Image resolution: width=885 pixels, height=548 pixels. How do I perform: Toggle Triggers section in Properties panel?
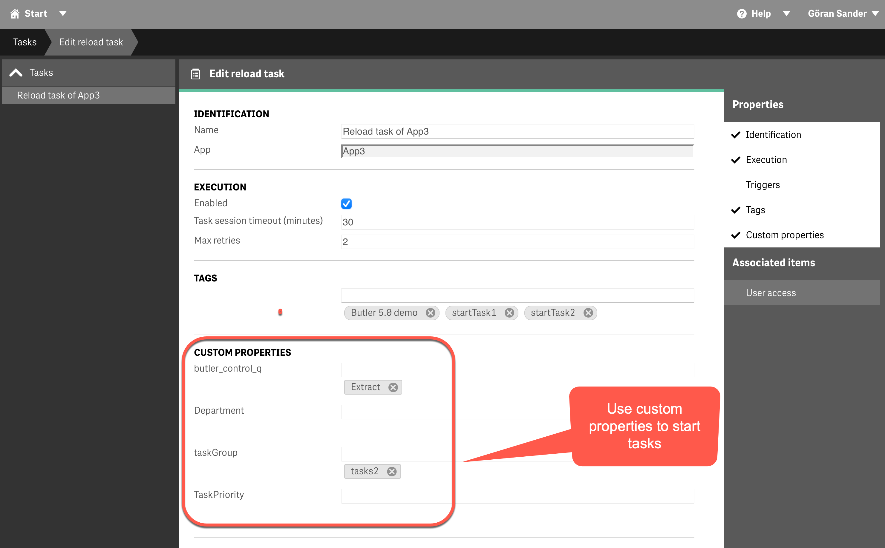(x=762, y=185)
